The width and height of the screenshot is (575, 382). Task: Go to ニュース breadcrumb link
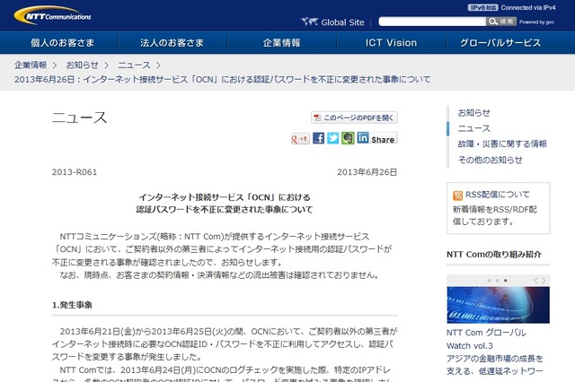pos(134,65)
